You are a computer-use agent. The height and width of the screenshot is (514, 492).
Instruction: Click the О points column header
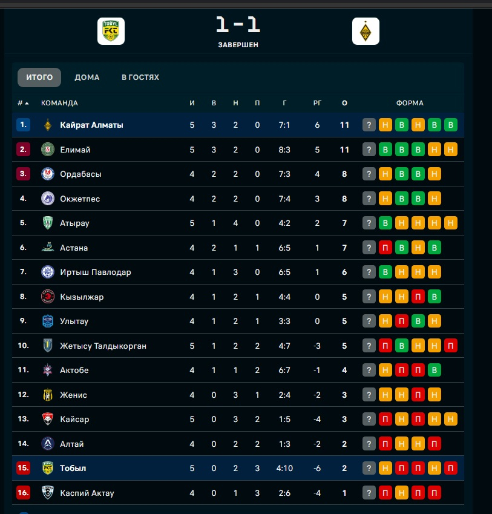pyautogui.click(x=344, y=103)
